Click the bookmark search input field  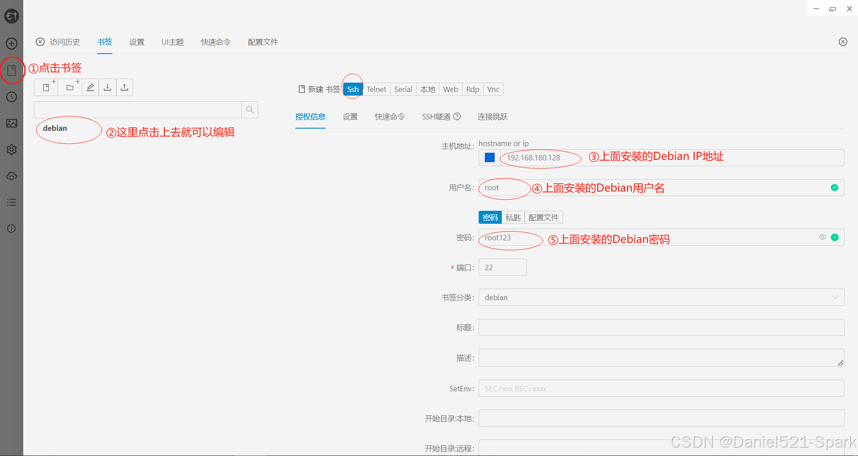(138, 110)
